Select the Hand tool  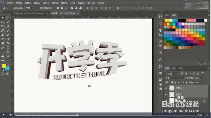pos(2,56)
